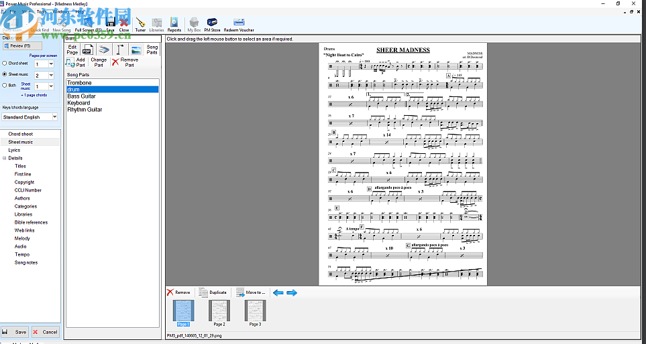Select CCLI Number under Details

[28, 190]
